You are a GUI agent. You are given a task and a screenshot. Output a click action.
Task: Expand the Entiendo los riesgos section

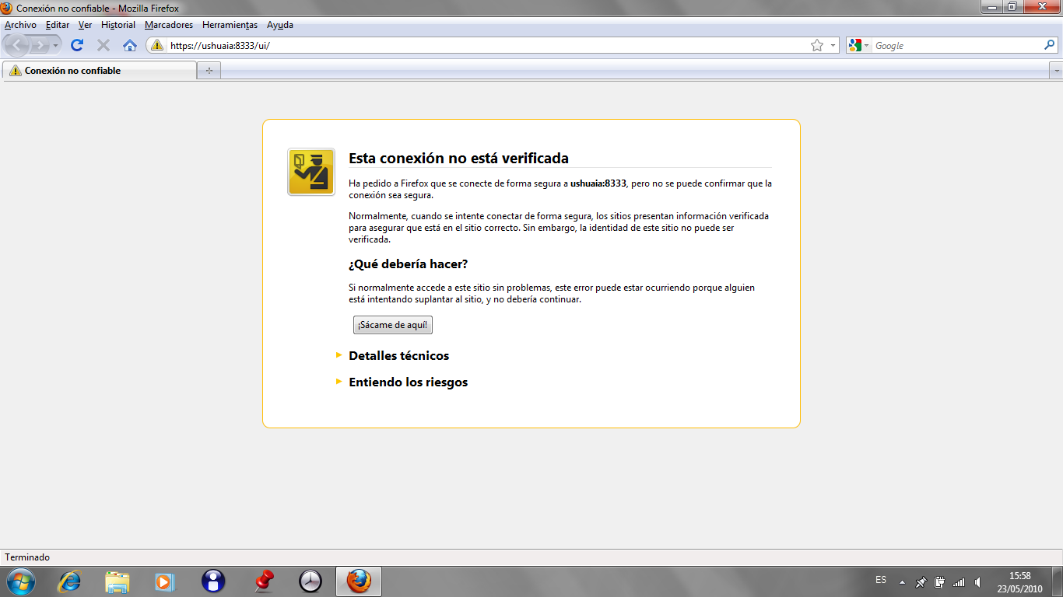(408, 382)
